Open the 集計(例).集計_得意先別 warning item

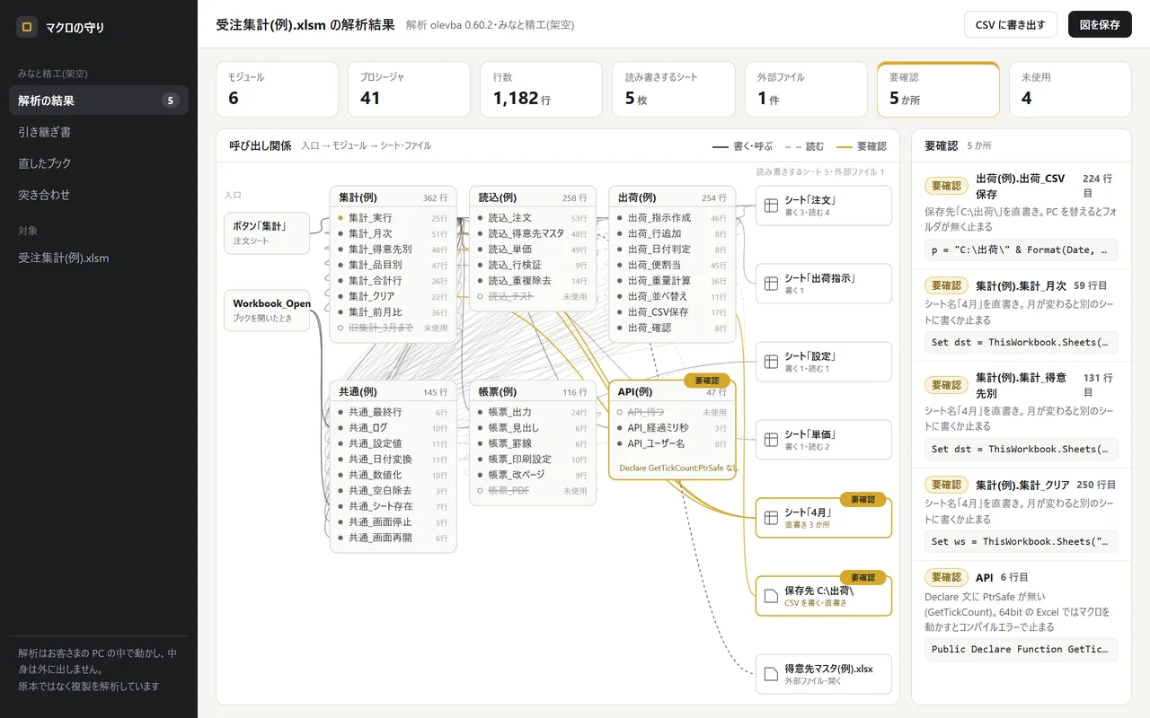coord(1022,415)
